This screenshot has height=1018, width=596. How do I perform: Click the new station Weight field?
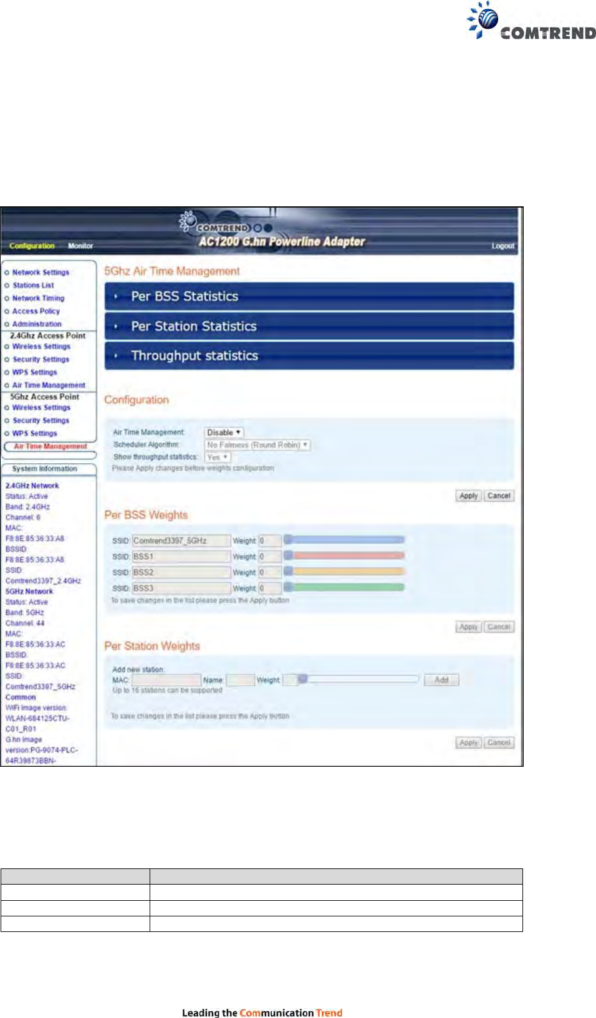[x=289, y=680]
